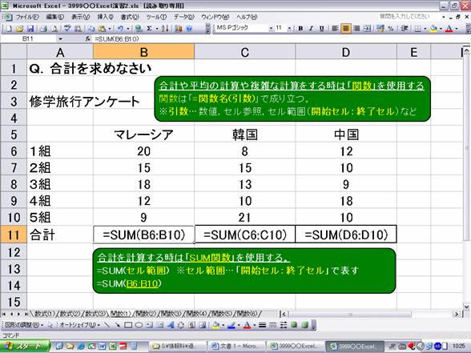471x353 pixels.
Task: Expand the font size 11 dropdown
Action: point(289,29)
